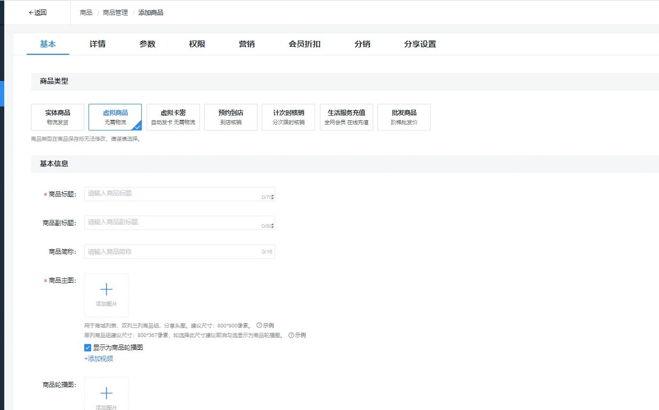Select the 实体商品 product type
659x410 pixels.
pos(58,117)
